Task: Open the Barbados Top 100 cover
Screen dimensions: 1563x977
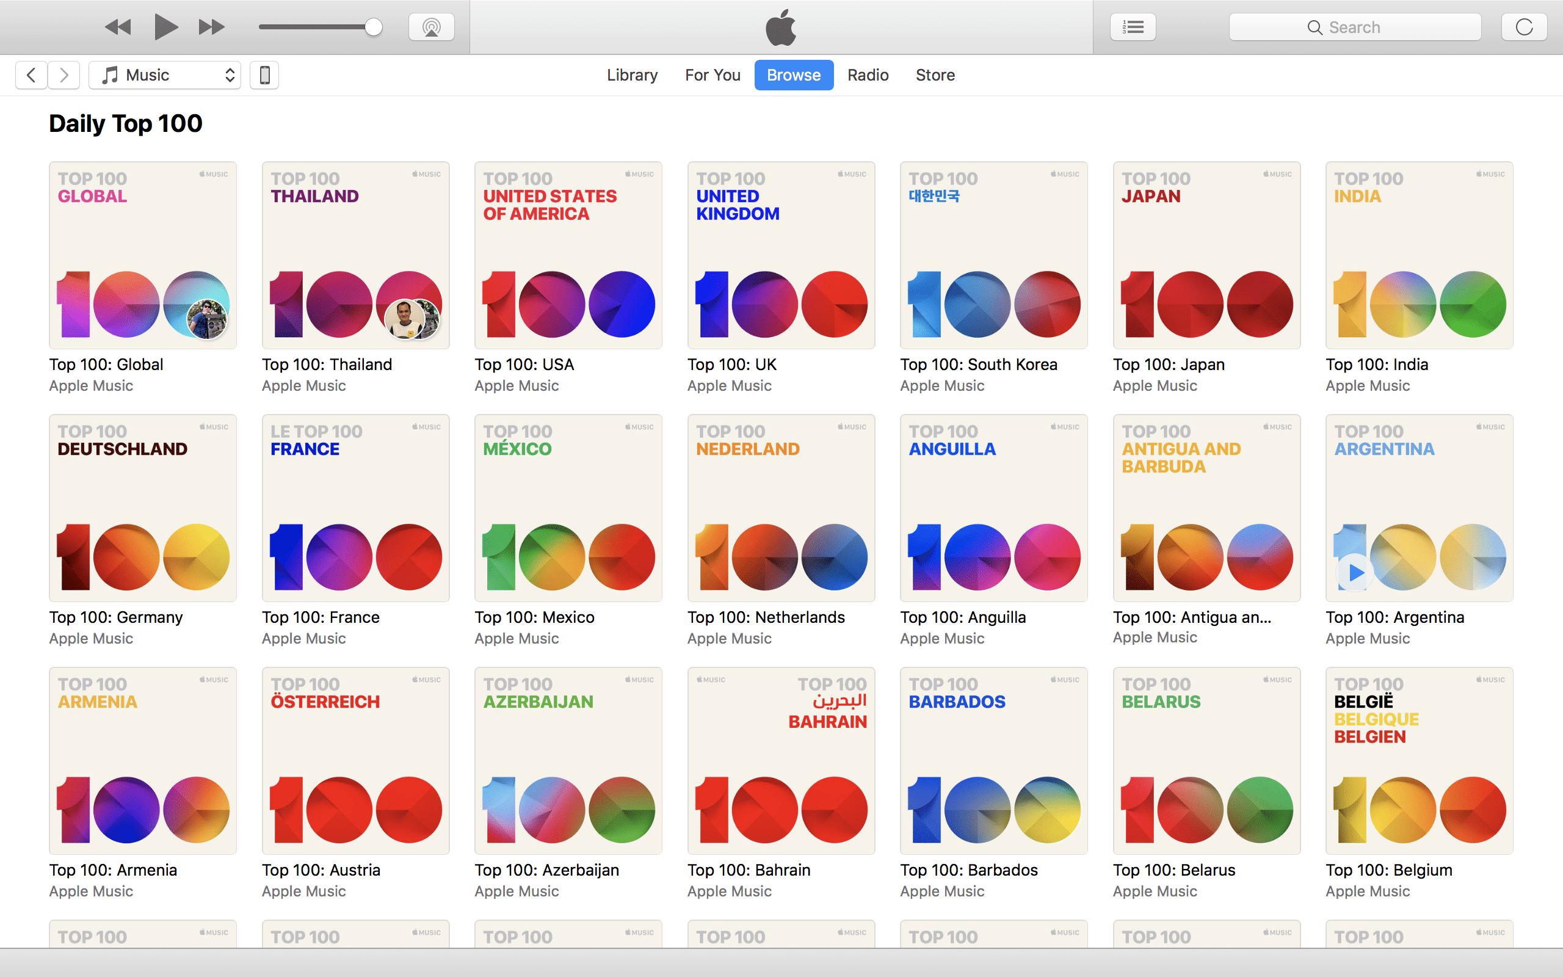Action: (994, 761)
